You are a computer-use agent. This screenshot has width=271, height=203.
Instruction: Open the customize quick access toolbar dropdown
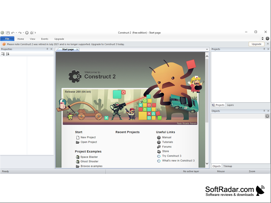pos(35,33)
